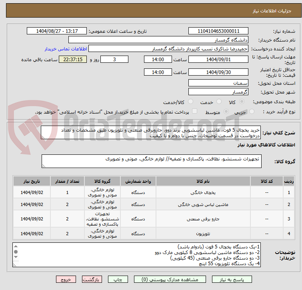Select the خدمت radio button
This screenshot has width=302, height=290.
(219, 102)
